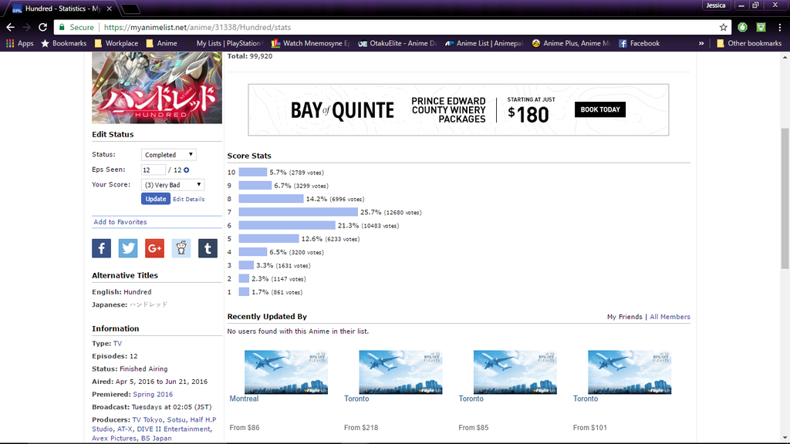Open Anime List Animepal bookmark

coord(484,43)
